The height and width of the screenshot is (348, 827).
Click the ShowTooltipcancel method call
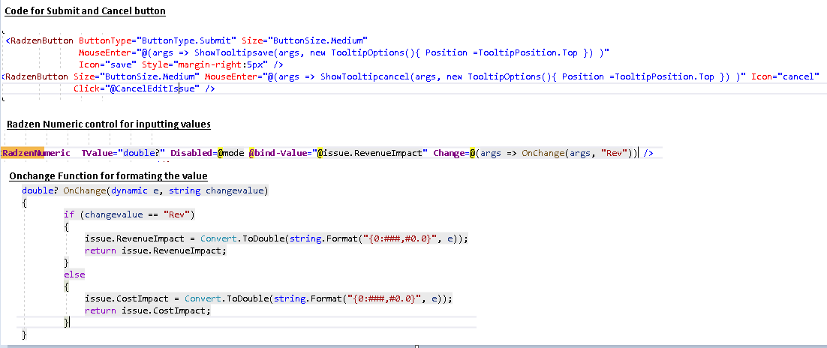click(x=363, y=77)
